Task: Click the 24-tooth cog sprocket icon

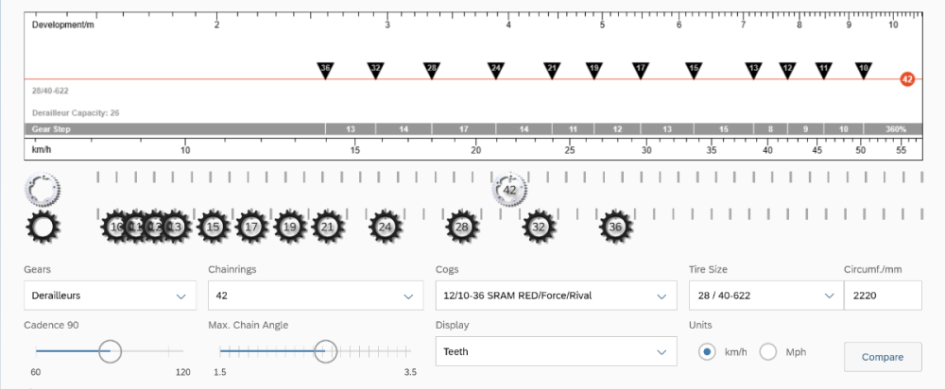Action: coord(385,227)
